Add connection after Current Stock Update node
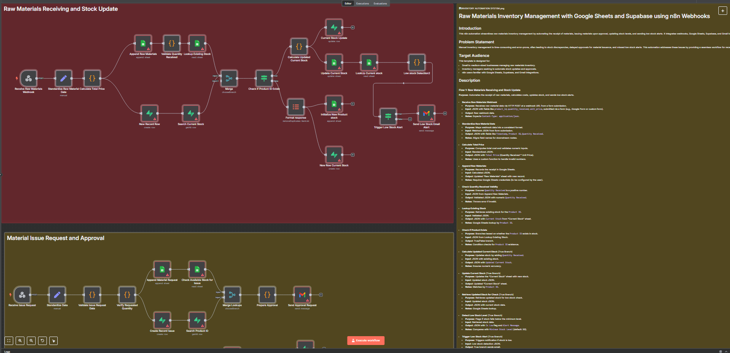Screen dimensions: 730x353 point(353,28)
